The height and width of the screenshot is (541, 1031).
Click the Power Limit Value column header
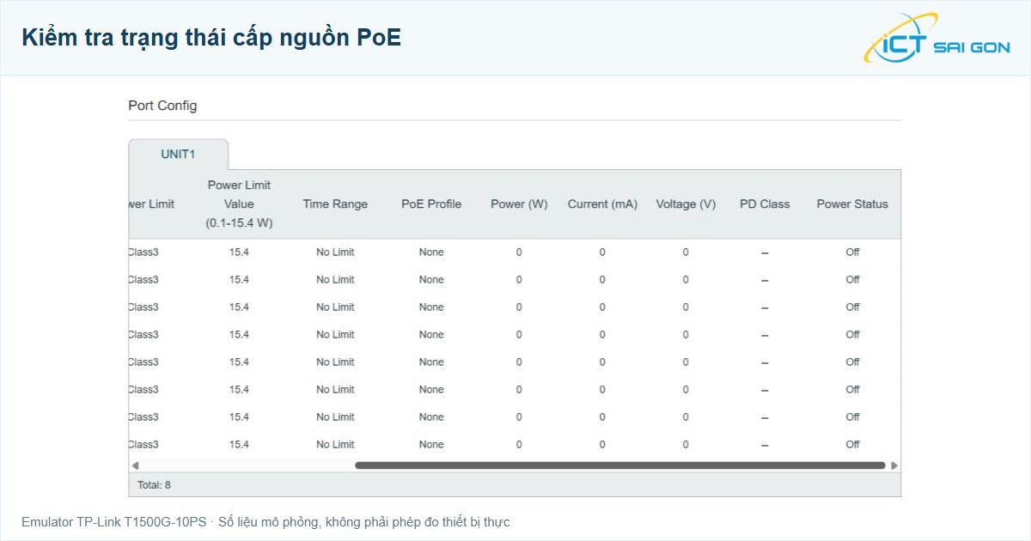(239, 204)
